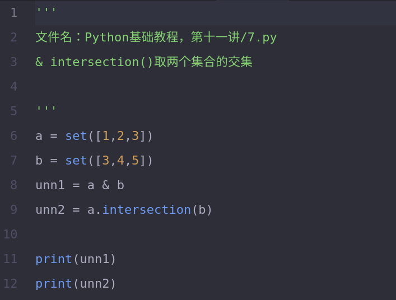Click the set keyword on line 7
Viewport: 396px width, 300px height.
point(76,161)
